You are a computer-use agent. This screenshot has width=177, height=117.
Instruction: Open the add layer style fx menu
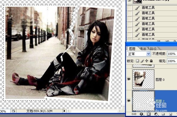141,114
